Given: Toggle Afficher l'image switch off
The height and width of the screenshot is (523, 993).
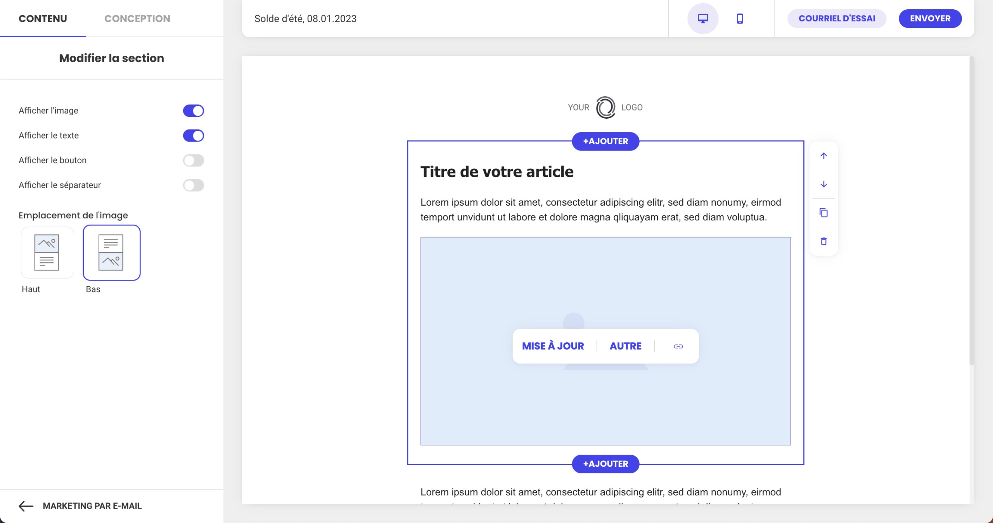Looking at the screenshot, I should [x=193, y=111].
